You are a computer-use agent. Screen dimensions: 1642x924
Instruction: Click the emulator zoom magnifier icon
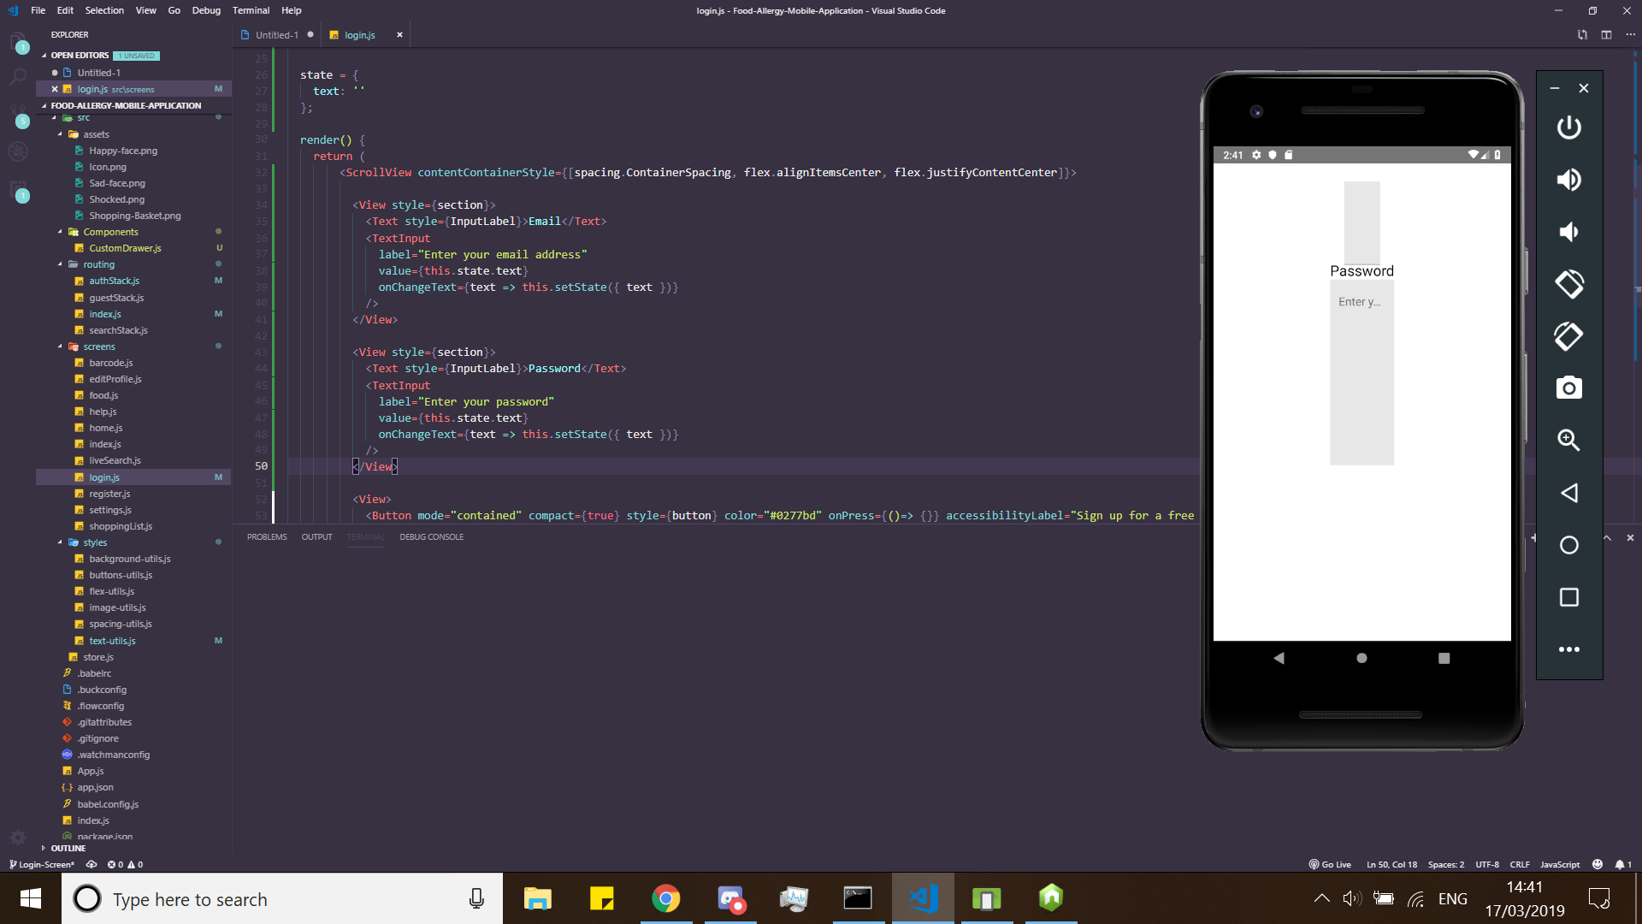pos(1568,441)
